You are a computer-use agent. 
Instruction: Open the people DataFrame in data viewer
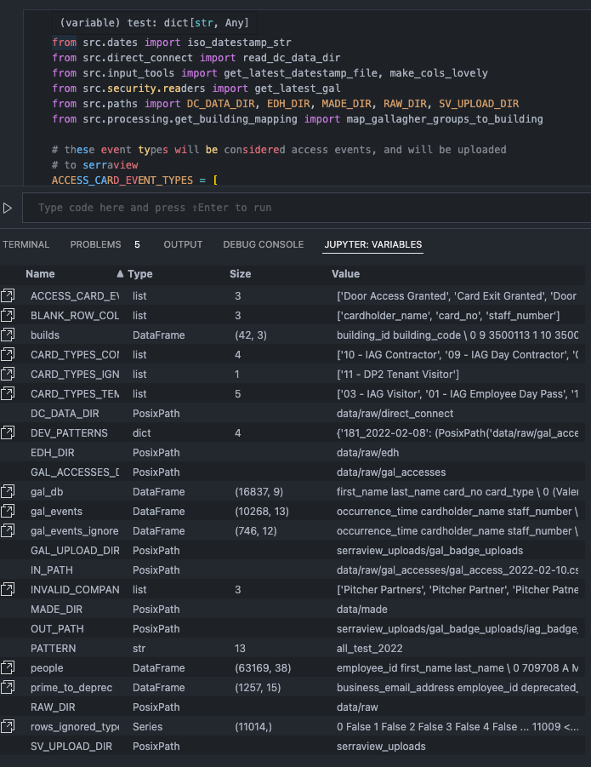[x=8, y=667]
